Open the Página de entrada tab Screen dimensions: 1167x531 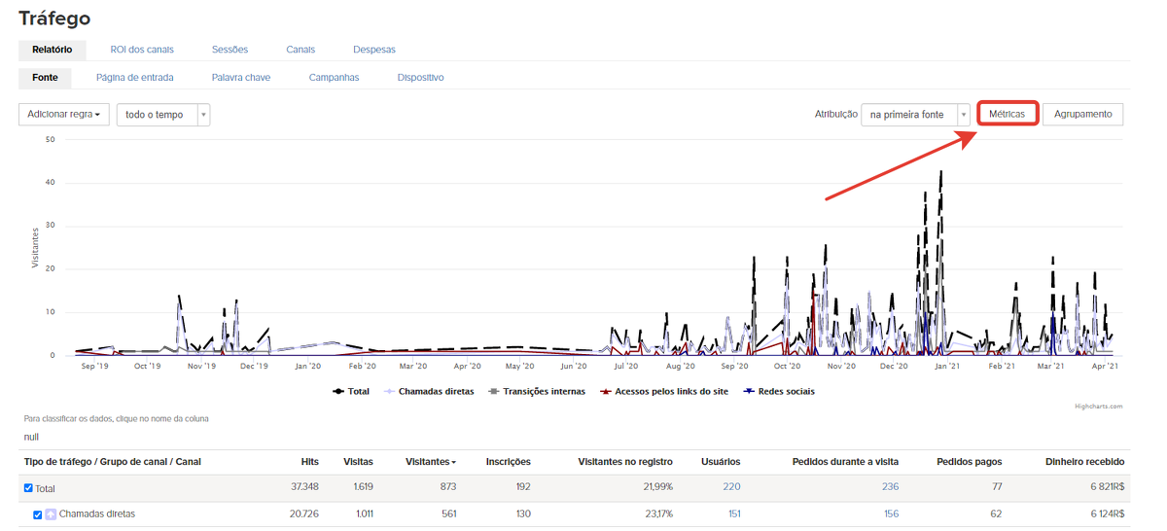tap(134, 77)
